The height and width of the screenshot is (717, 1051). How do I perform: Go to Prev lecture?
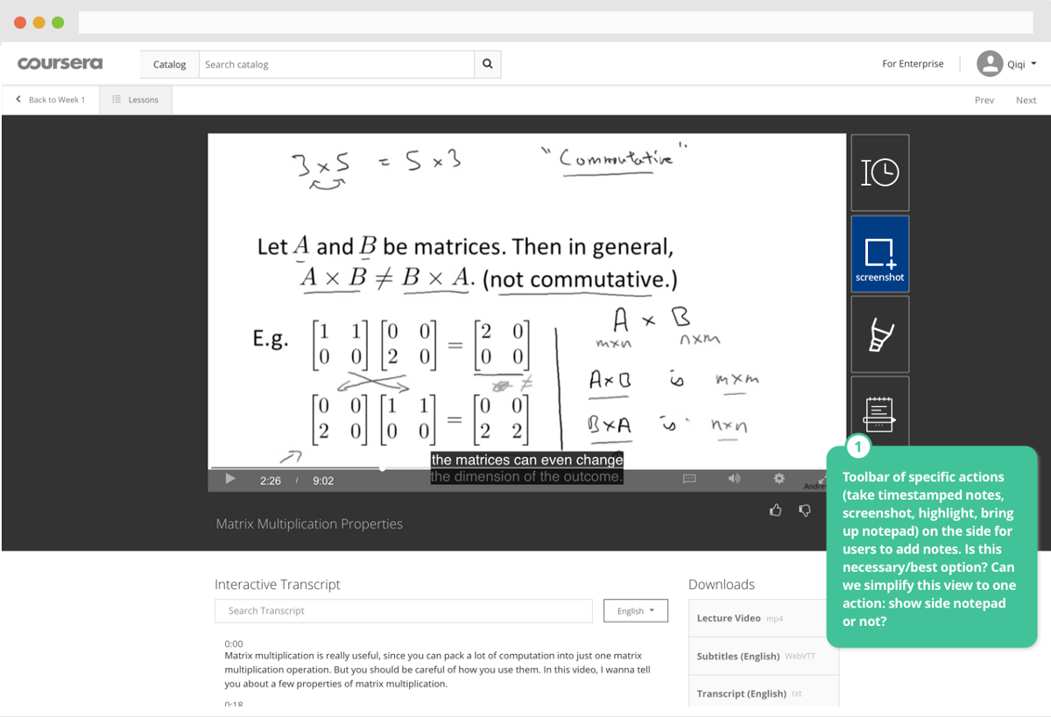[x=984, y=100]
